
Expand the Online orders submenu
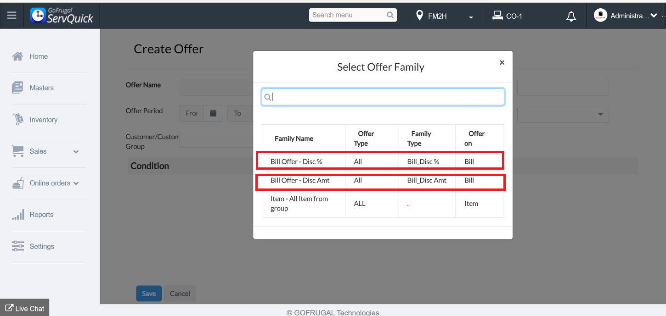[76, 183]
